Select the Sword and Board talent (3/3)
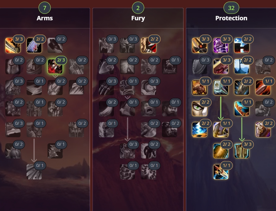 tap(242, 151)
